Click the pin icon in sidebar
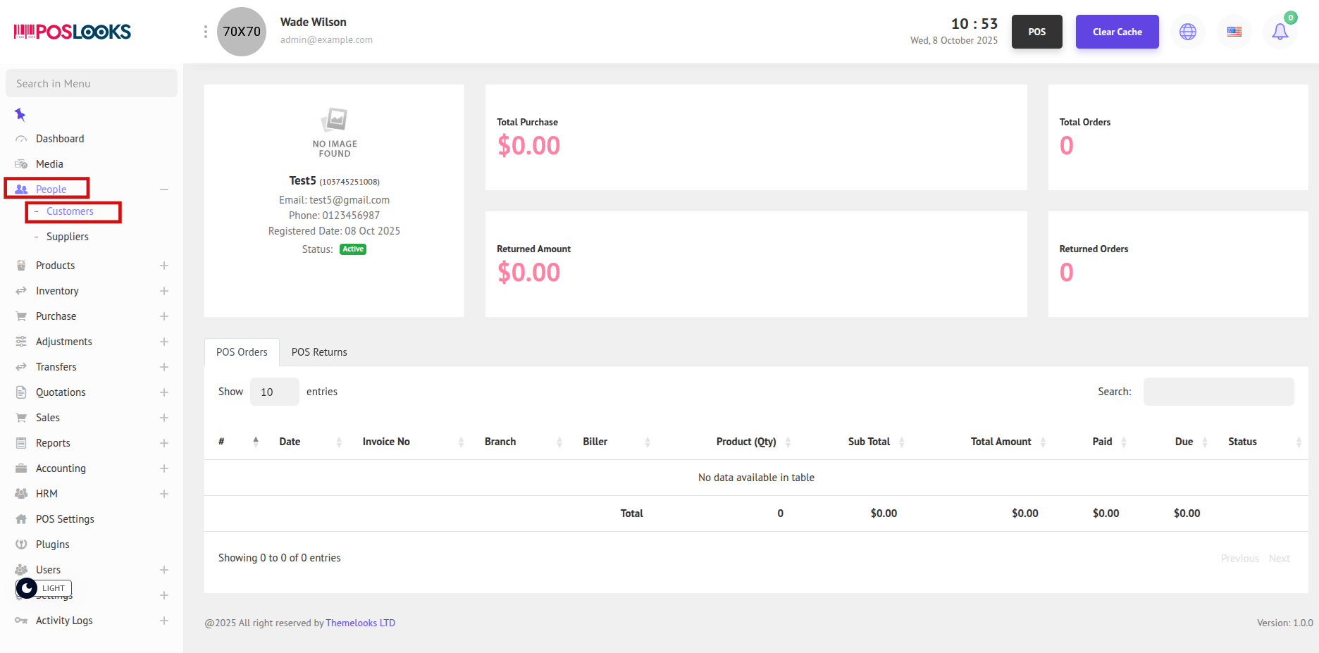The image size is (1319, 653). pyautogui.click(x=20, y=114)
